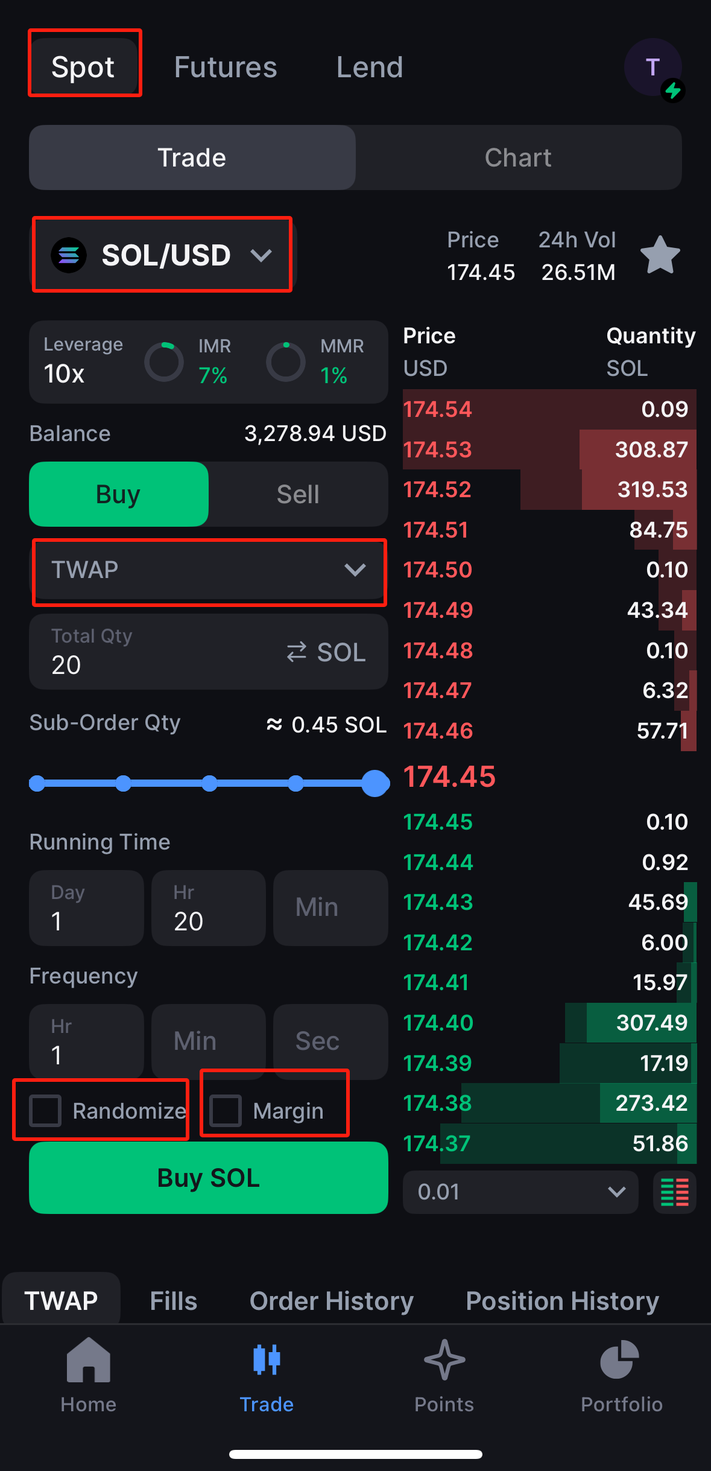Enable the Margin checkbox
The width and height of the screenshot is (711, 1471).
click(x=226, y=1111)
